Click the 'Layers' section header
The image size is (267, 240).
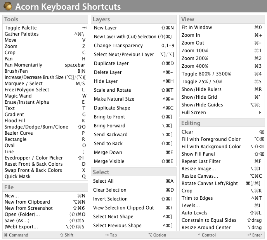click(x=133, y=19)
